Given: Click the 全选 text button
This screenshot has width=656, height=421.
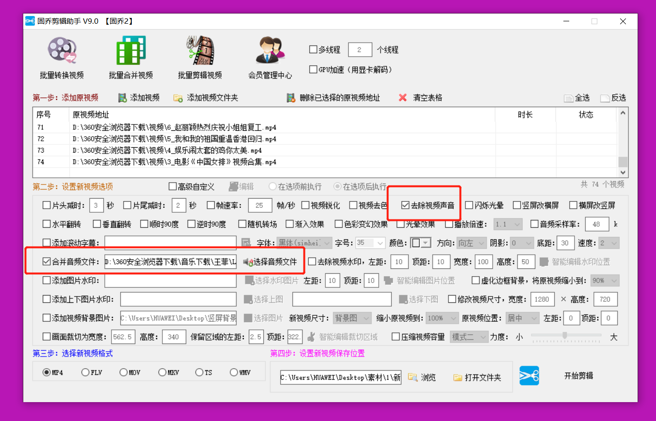Looking at the screenshot, I should click(582, 98).
